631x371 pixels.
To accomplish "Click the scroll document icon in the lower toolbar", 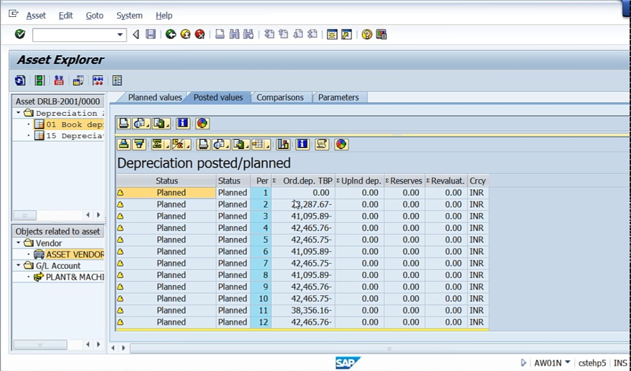I will tap(322, 144).
